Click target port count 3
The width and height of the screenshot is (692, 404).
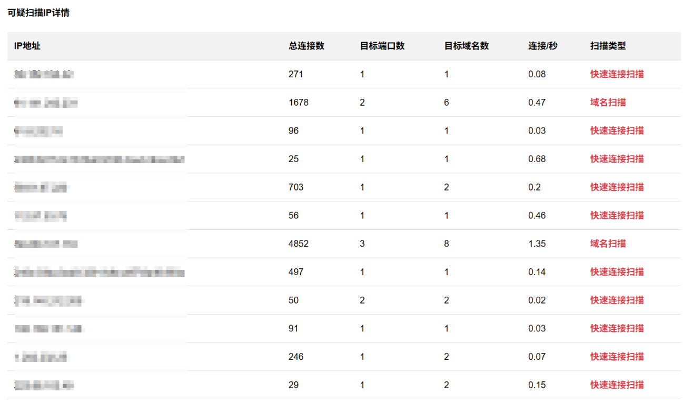coord(362,244)
